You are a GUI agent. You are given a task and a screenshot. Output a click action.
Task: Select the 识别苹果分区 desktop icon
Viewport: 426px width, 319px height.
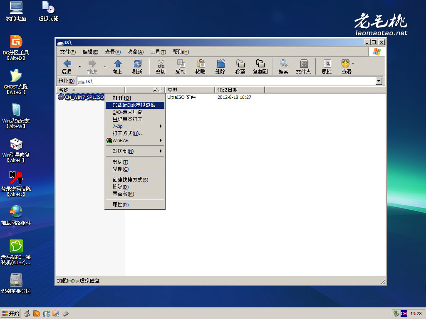(16, 284)
